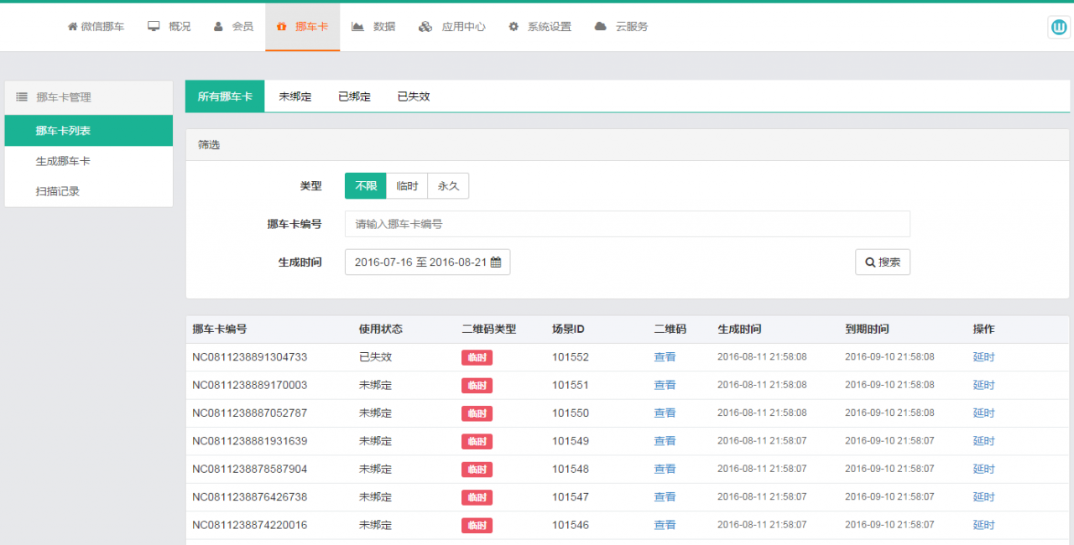1074x545 pixels.
Task: Click the user icon next to 会员
Action: 216,26
